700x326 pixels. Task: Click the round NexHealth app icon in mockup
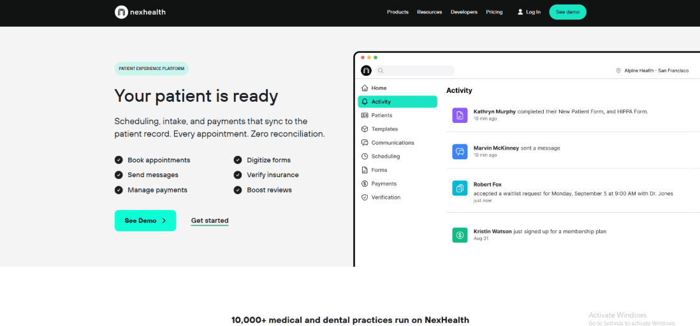click(366, 71)
